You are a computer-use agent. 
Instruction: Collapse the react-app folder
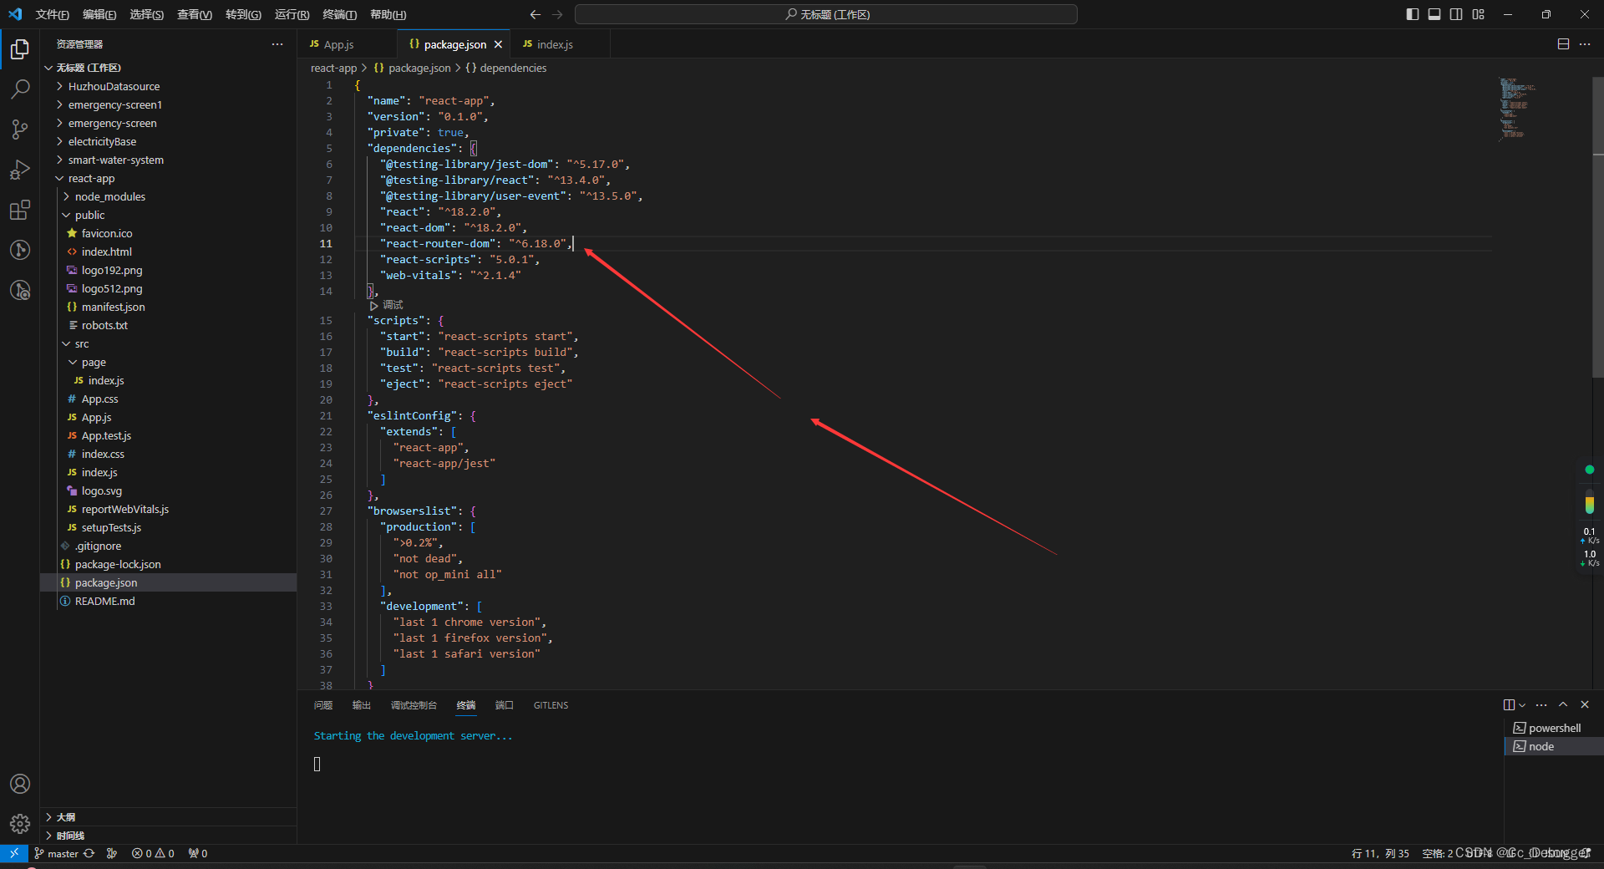point(91,178)
